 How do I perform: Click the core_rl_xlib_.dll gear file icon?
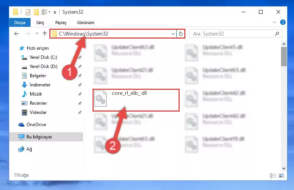click(x=101, y=99)
